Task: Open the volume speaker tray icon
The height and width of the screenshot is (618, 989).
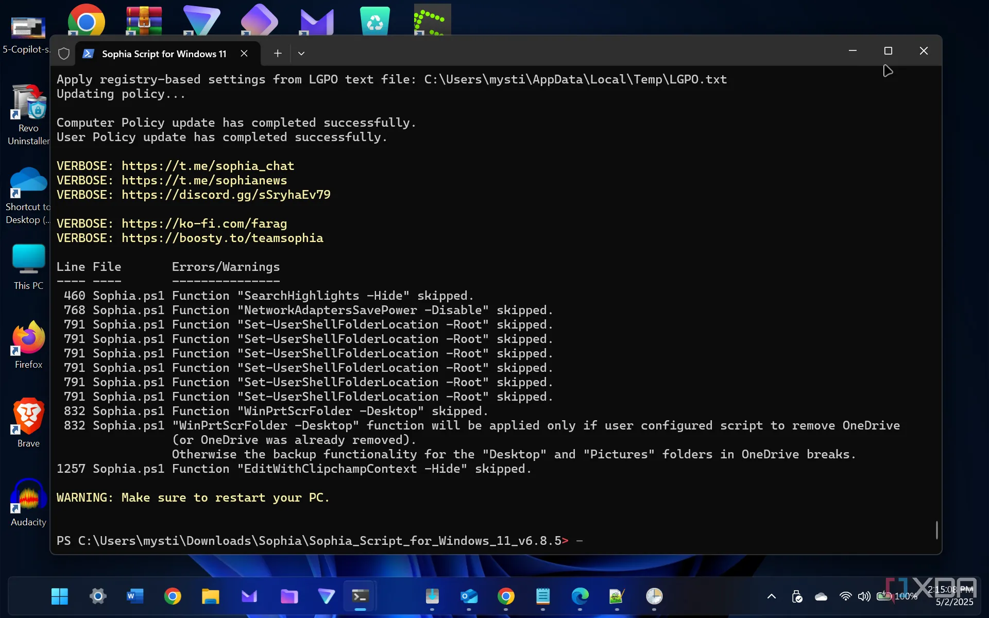Action: [864, 596]
